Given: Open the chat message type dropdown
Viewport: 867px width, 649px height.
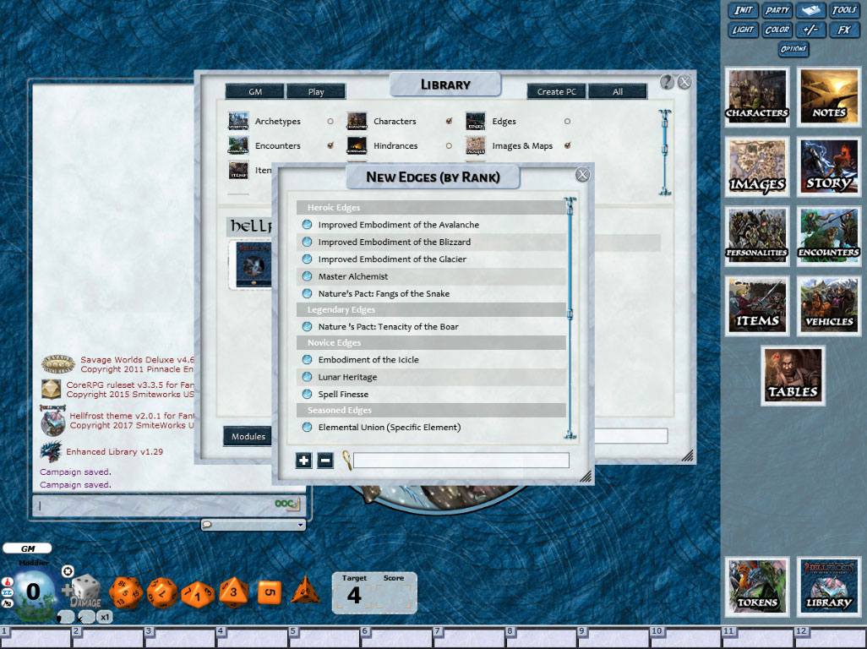Looking at the screenshot, I should [300, 525].
